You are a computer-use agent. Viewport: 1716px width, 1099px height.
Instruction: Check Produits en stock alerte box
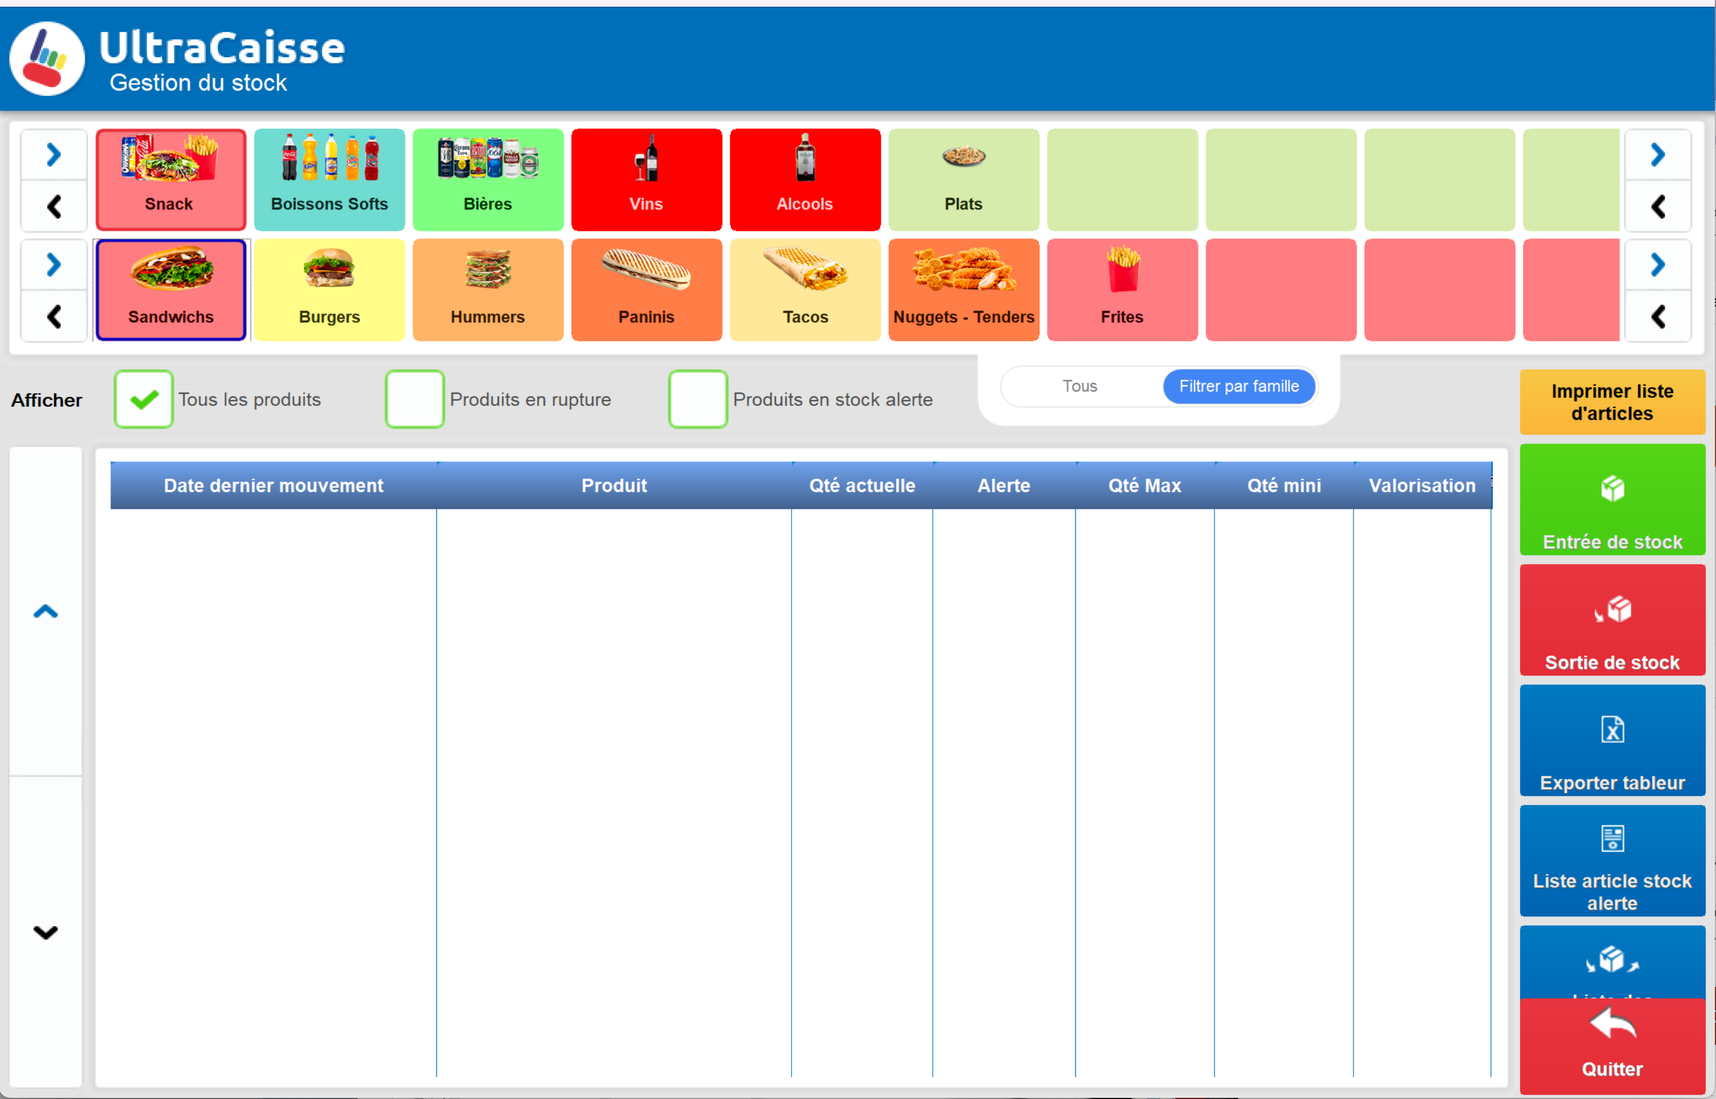click(697, 399)
